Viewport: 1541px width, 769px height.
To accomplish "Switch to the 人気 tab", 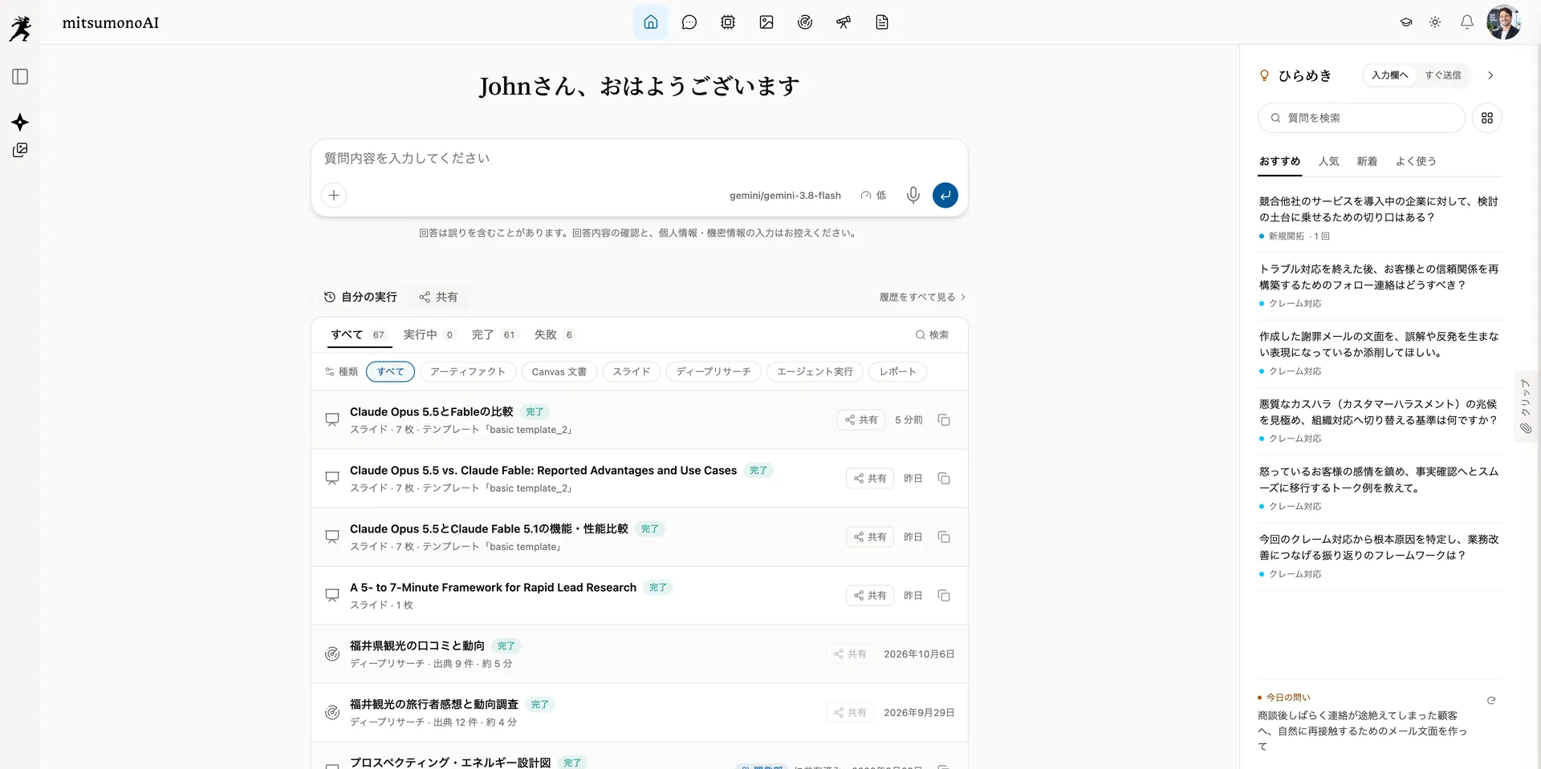I will [x=1328, y=161].
